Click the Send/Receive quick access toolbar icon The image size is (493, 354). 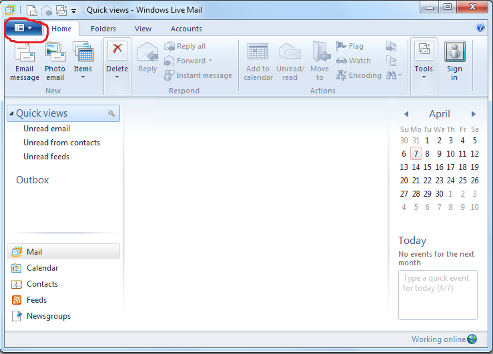(x=61, y=11)
